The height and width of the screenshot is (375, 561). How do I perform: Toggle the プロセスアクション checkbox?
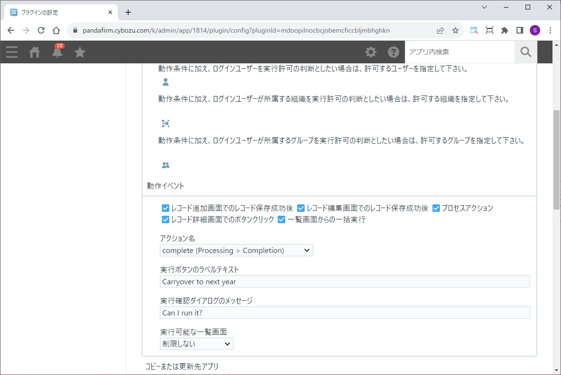pyautogui.click(x=436, y=208)
